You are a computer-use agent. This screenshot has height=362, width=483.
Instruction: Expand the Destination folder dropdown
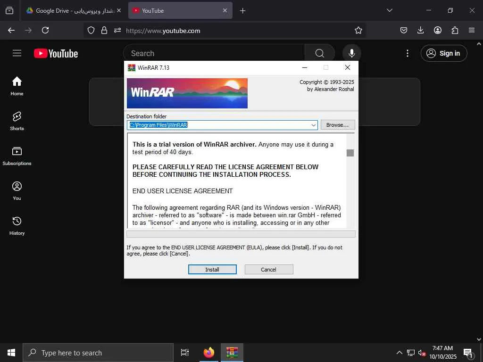[x=313, y=125]
